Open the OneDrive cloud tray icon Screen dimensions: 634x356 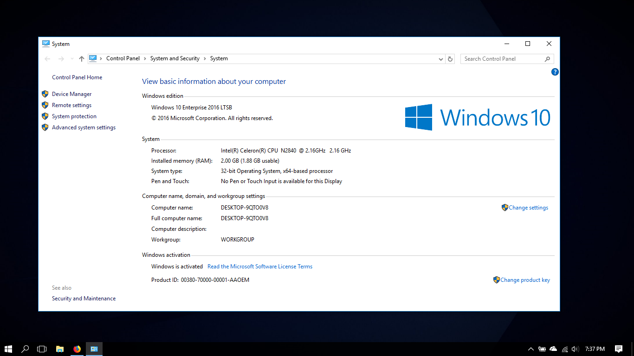(553, 349)
